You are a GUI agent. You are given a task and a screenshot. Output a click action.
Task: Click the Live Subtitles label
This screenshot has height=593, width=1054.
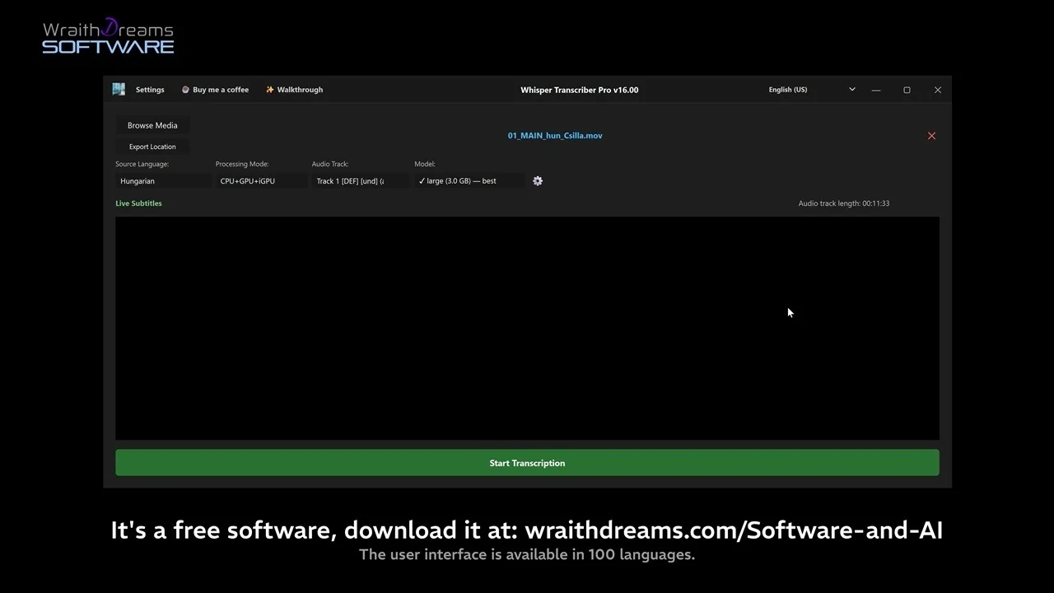[138, 203]
